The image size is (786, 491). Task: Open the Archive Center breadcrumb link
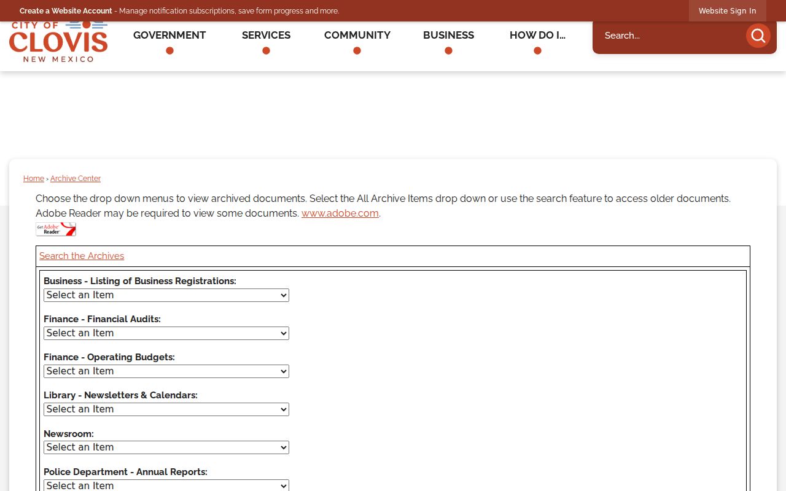pyautogui.click(x=76, y=179)
